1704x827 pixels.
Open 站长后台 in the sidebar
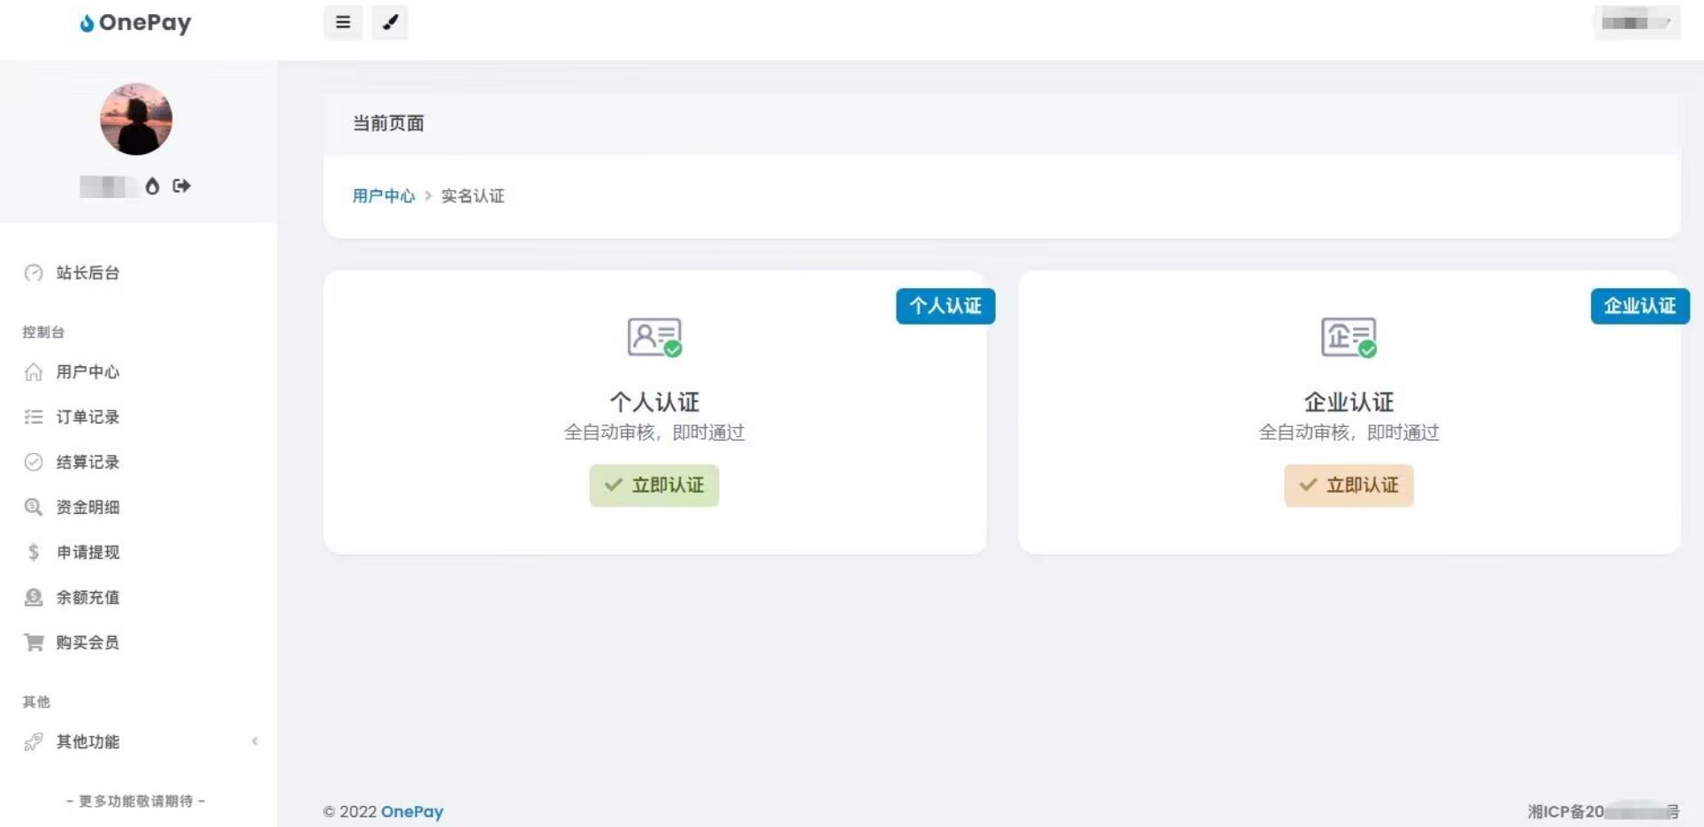(88, 272)
